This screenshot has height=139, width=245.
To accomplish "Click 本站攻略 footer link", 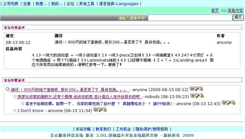I will 83,129.
